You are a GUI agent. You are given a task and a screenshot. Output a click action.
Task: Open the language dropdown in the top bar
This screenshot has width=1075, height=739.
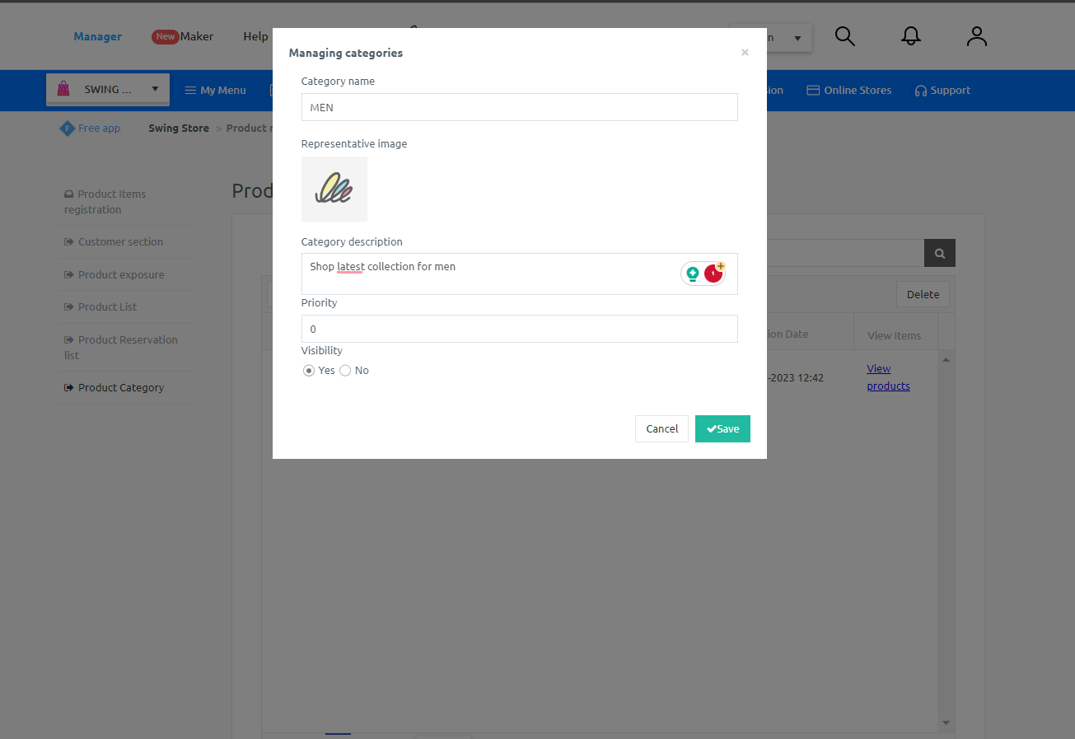(796, 36)
